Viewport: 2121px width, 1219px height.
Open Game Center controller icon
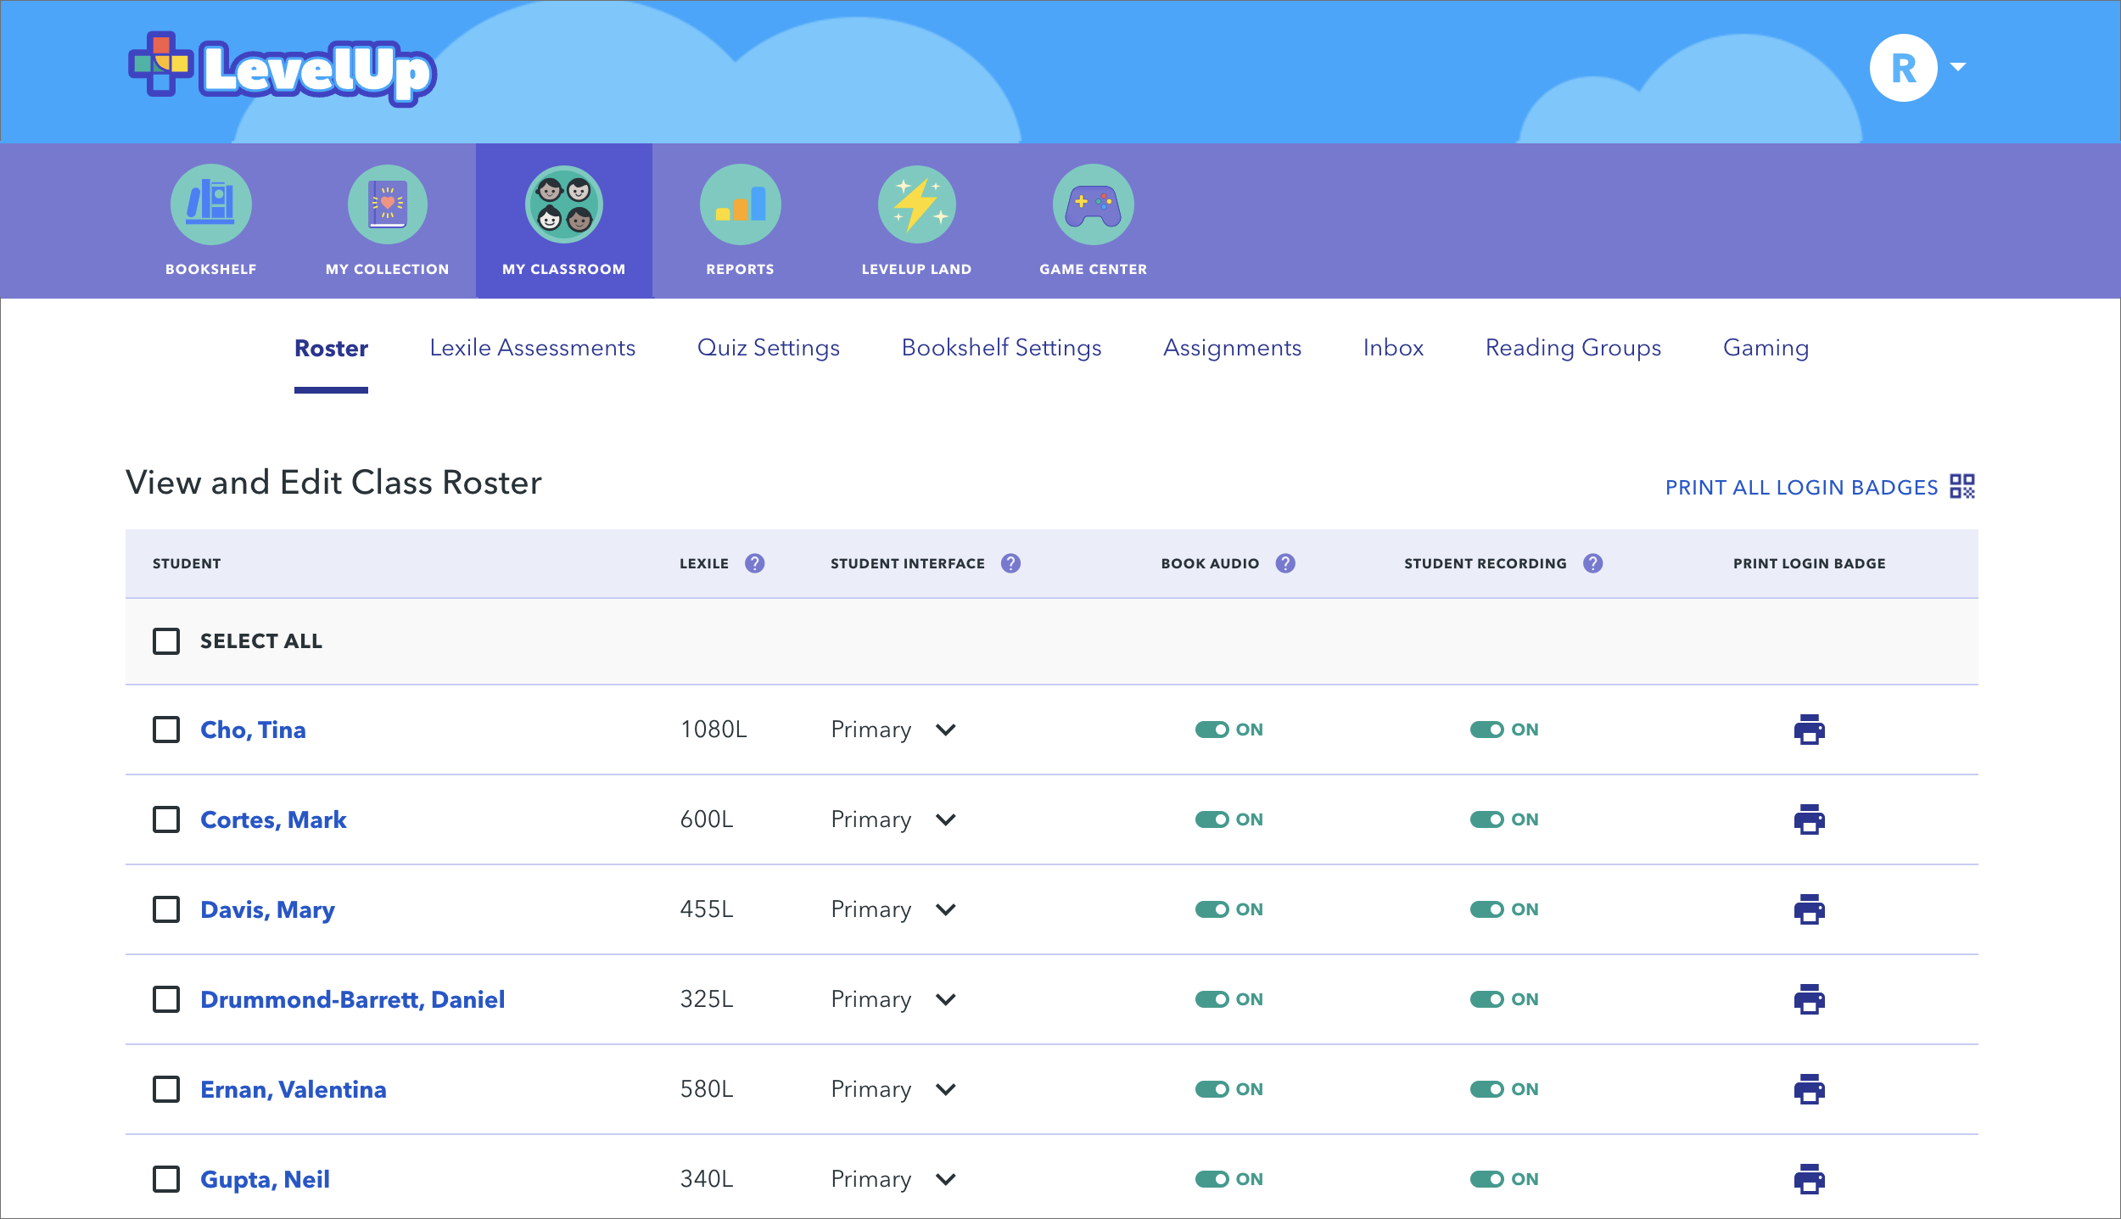point(1093,204)
